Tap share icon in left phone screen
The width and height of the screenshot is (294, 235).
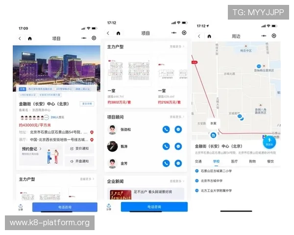click(x=21, y=207)
